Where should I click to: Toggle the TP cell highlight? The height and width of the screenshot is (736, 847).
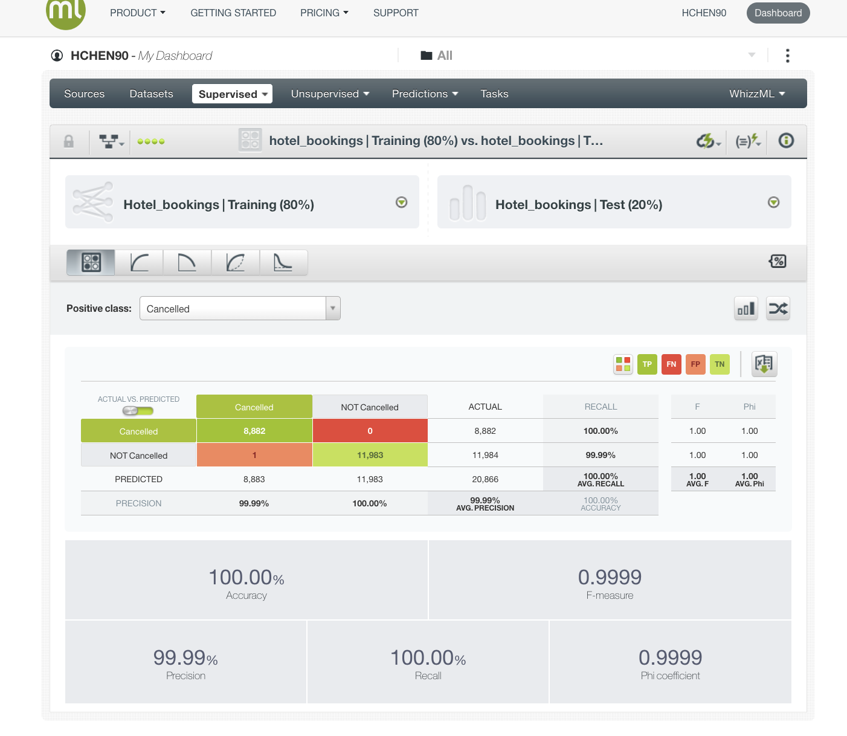click(x=647, y=364)
